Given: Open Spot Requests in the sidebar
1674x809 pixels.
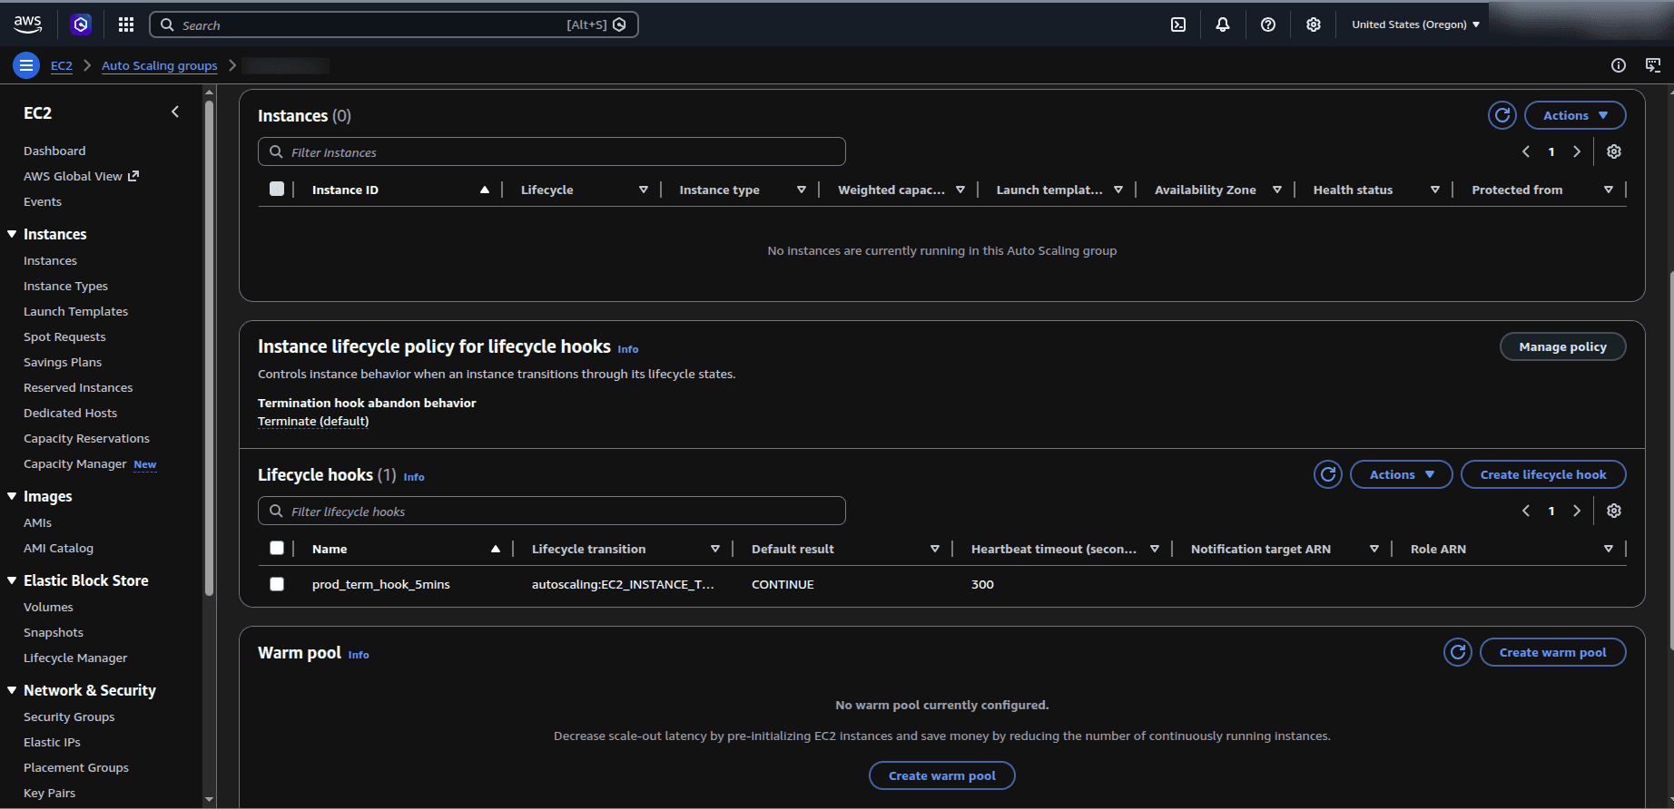Looking at the screenshot, I should coord(64,336).
